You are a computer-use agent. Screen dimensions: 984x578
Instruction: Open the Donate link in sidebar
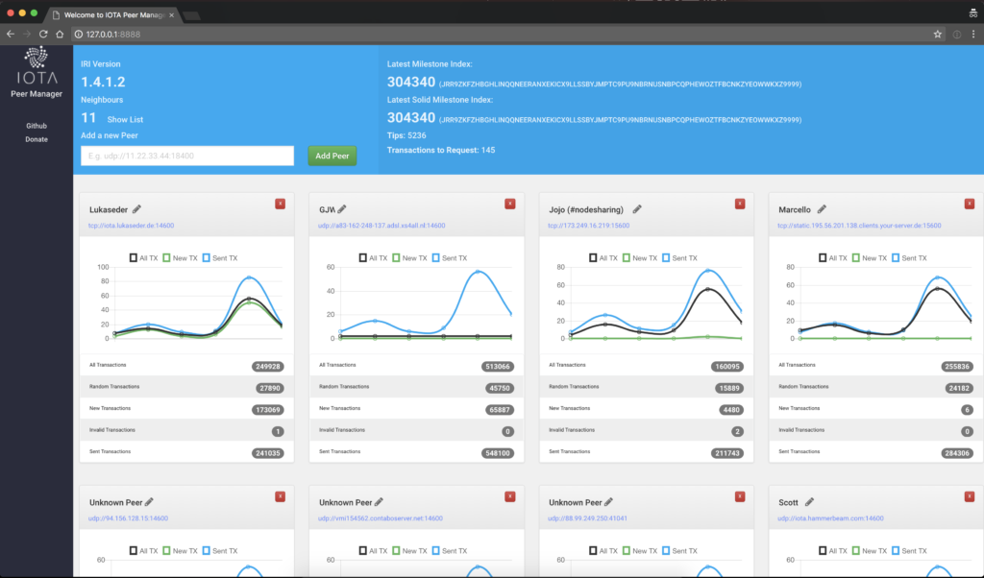(37, 140)
